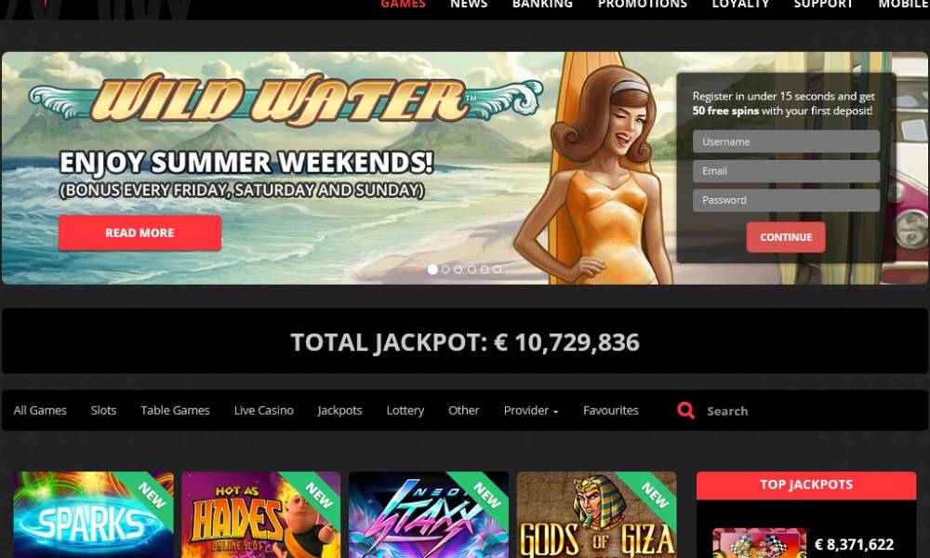Open the Gods of Giza game tile

(x=597, y=514)
